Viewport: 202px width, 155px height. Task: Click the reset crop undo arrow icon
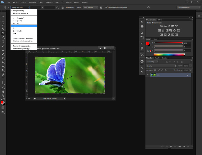click(148, 8)
